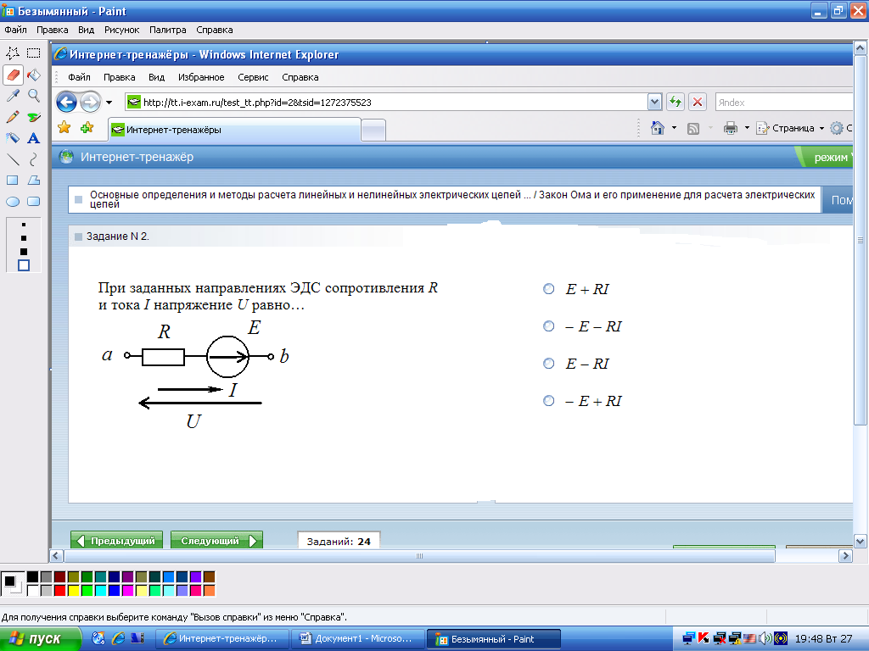
Task: Click the Favorites star icon in IE
Action: coord(64,128)
